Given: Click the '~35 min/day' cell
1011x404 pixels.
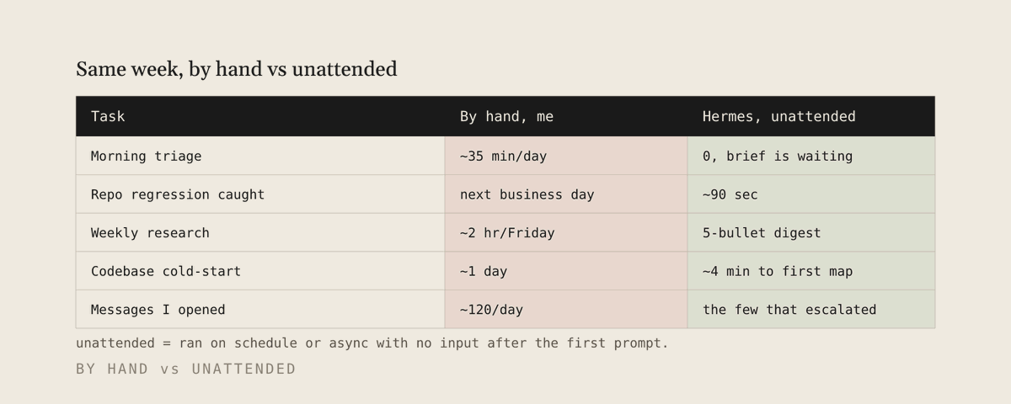Looking at the screenshot, I should (x=566, y=156).
